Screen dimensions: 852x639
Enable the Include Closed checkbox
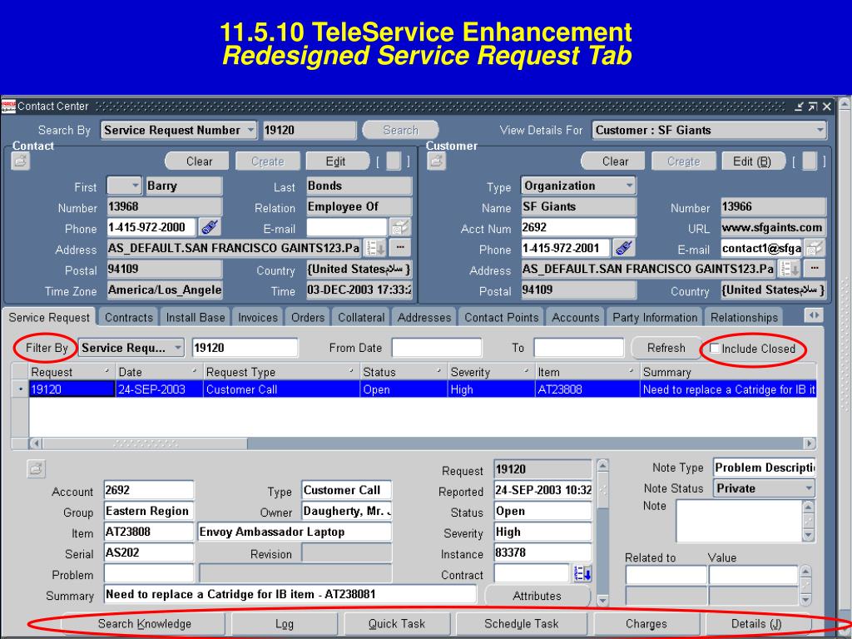tap(715, 349)
